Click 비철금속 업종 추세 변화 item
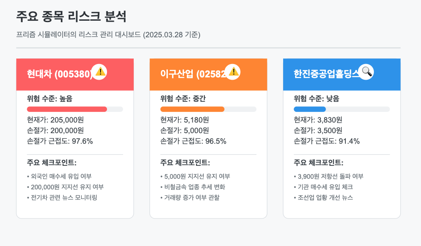The height and width of the screenshot is (246, 421). click(193, 187)
